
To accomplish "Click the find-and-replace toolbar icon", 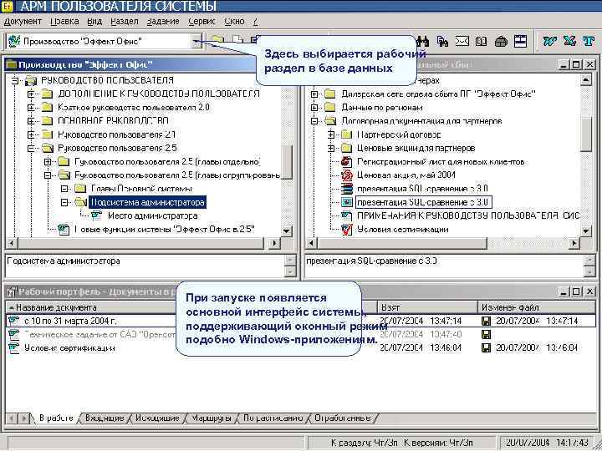I will coord(442,41).
